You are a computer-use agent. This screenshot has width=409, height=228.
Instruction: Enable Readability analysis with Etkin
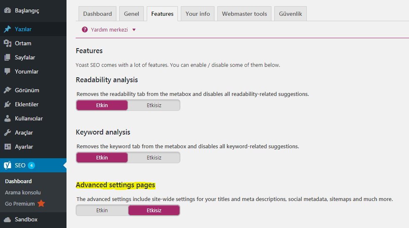click(102, 105)
